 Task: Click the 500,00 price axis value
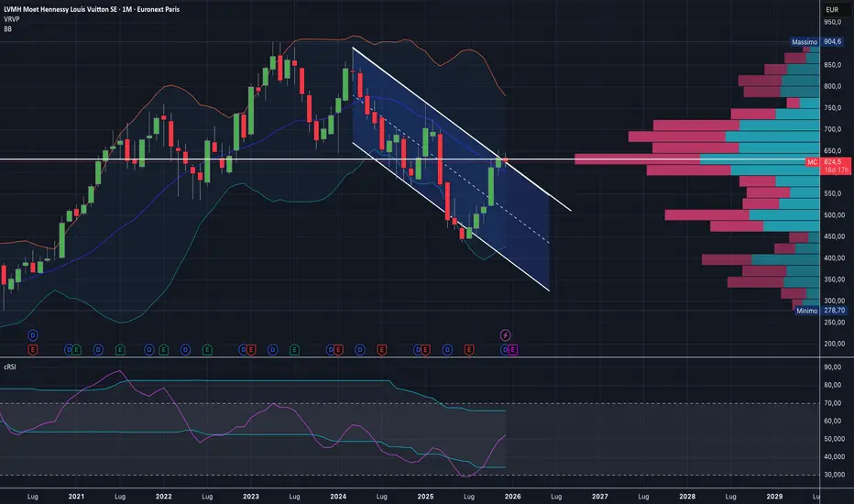click(x=834, y=215)
